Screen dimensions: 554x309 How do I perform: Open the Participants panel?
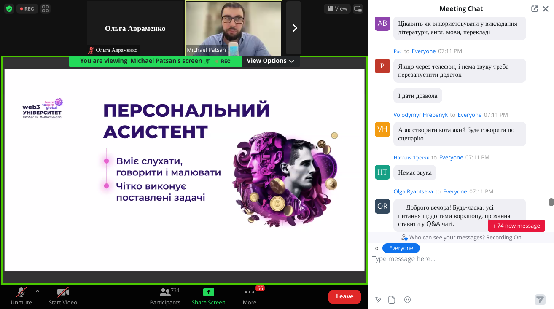[165, 296]
